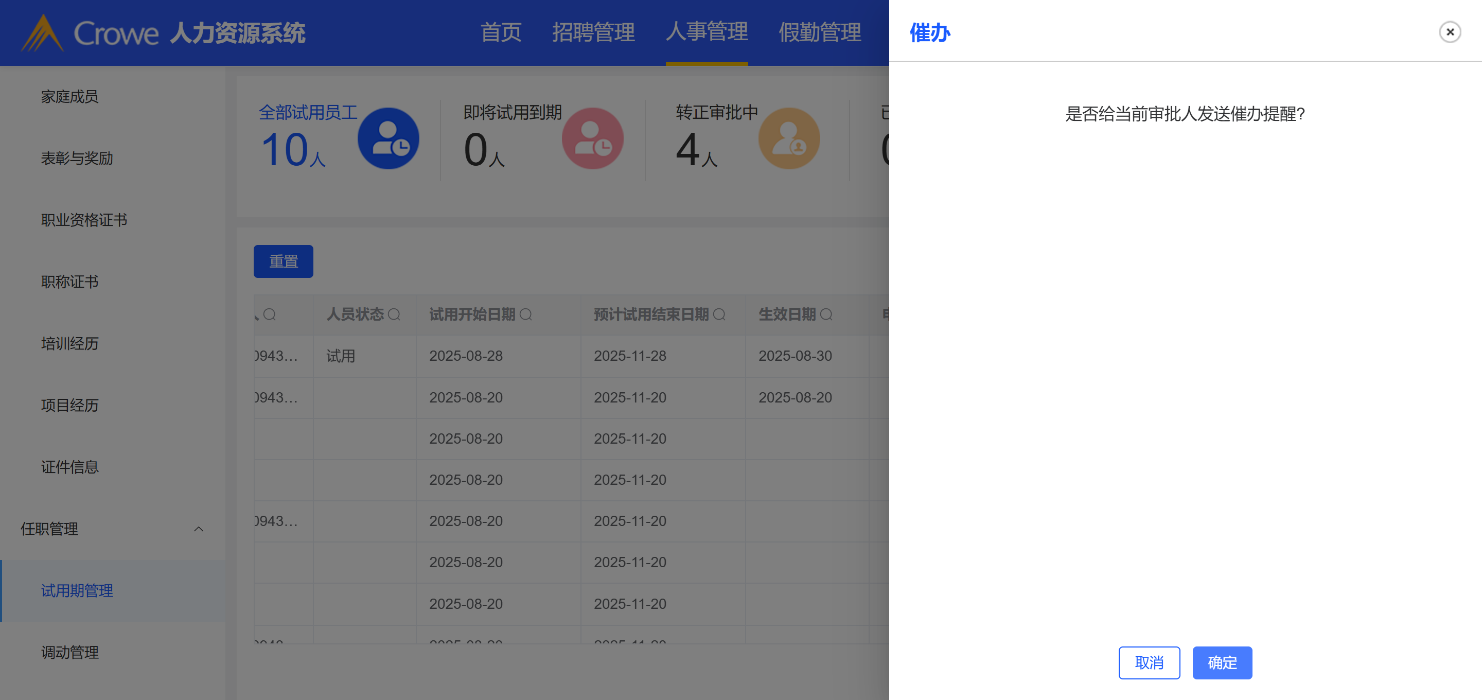
Task: Open the 假勤管理 navigation tab
Action: [819, 32]
